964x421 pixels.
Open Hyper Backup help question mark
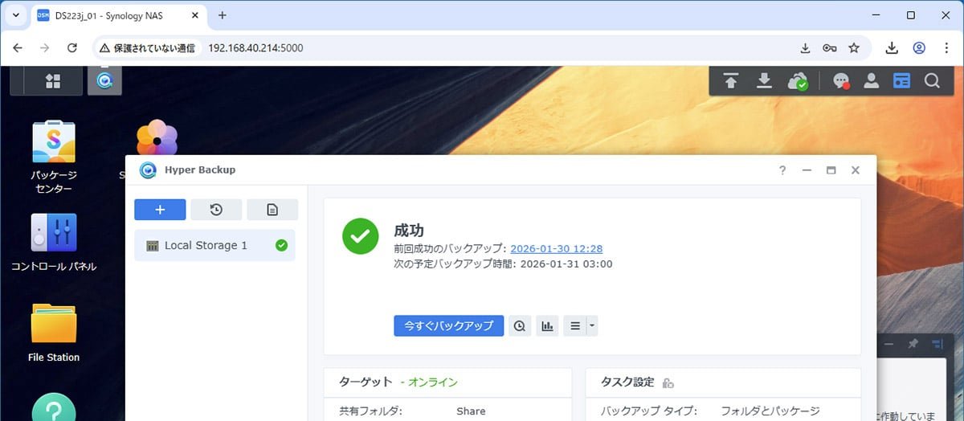[x=782, y=170]
